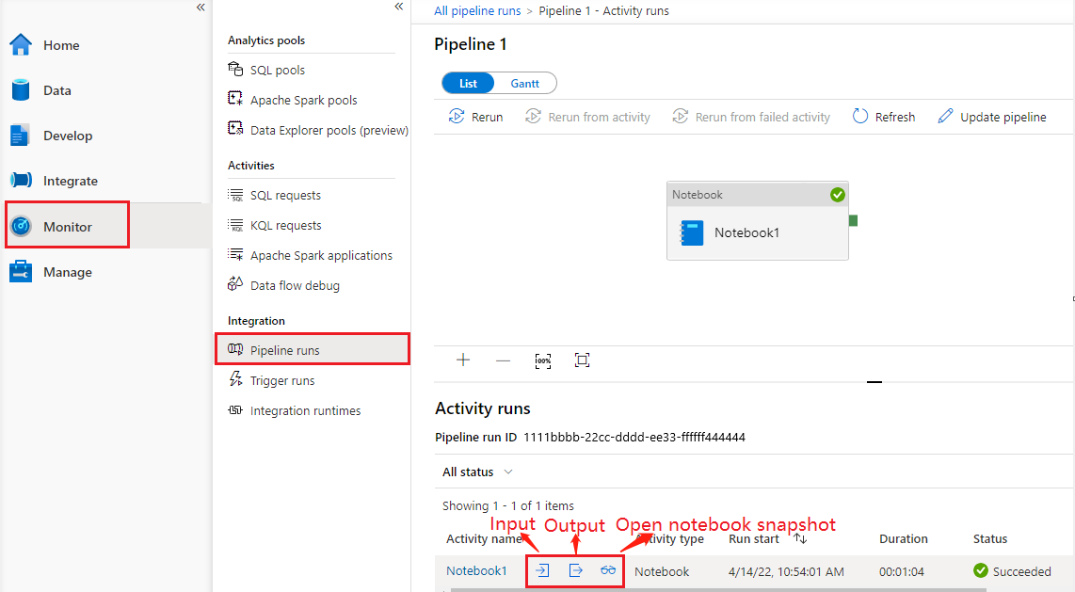Click the Update pipeline button
The height and width of the screenshot is (592, 1075).
tap(991, 116)
